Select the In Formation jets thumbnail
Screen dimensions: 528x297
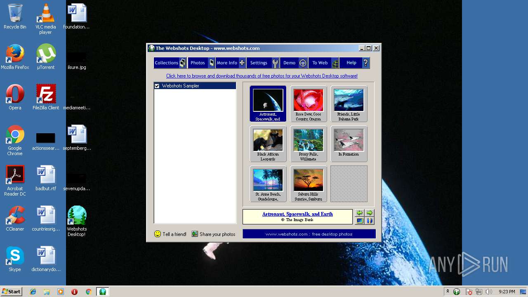(349, 144)
